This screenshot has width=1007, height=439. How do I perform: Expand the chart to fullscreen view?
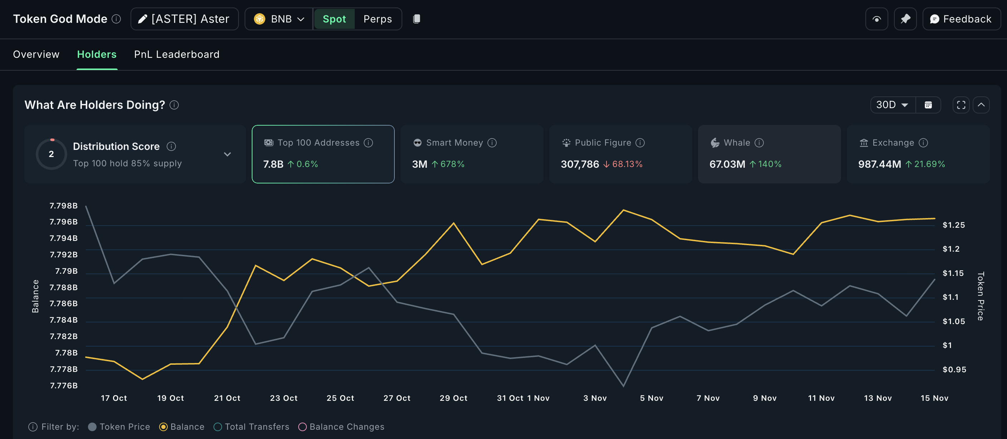coord(961,105)
